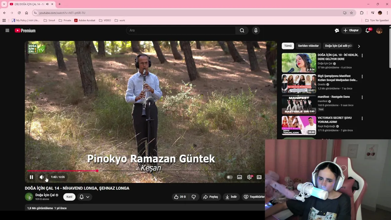Close the DOĞA İÇİN ÇAL 14 tab
The image size is (391, 220).
tap(52, 4)
